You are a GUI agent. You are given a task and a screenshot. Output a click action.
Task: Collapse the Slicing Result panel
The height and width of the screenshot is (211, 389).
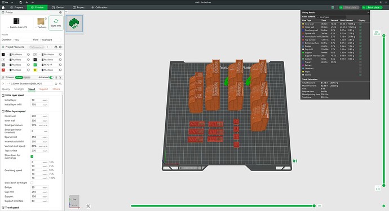368,12
